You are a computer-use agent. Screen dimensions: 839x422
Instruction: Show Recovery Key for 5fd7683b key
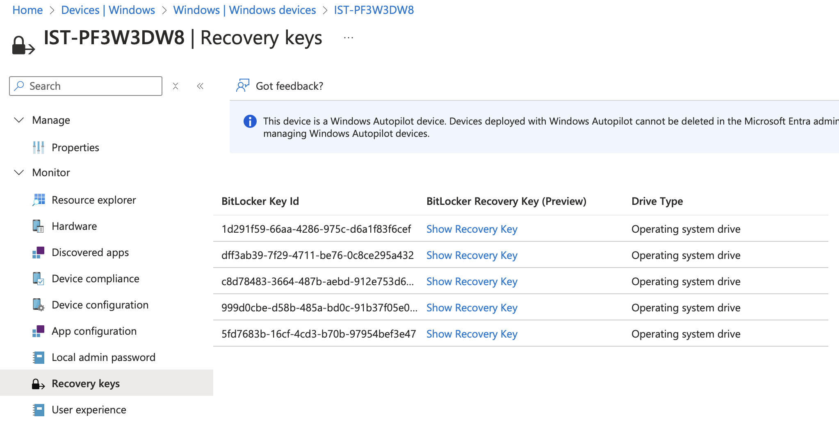(x=472, y=334)
